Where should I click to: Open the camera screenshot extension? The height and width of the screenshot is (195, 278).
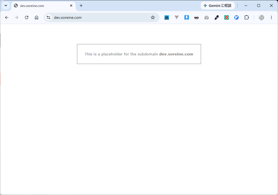click(x=207, y=17)
